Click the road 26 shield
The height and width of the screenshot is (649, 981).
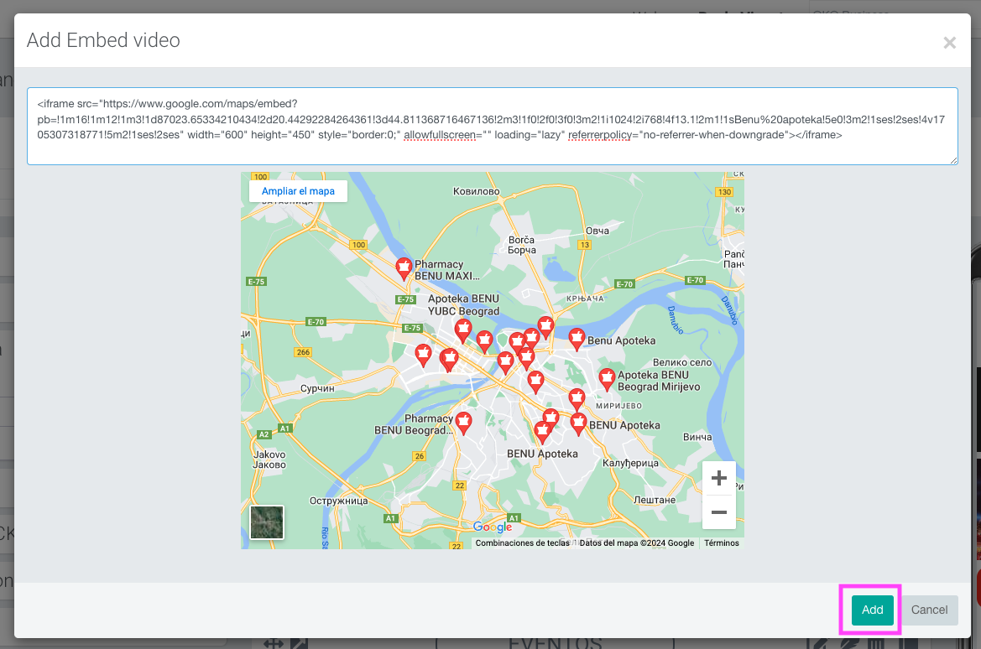point(420,456)
